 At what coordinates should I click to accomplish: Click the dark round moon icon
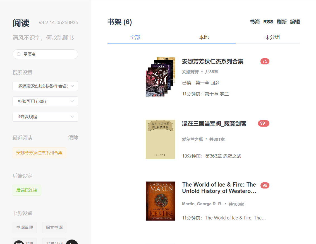72,242
